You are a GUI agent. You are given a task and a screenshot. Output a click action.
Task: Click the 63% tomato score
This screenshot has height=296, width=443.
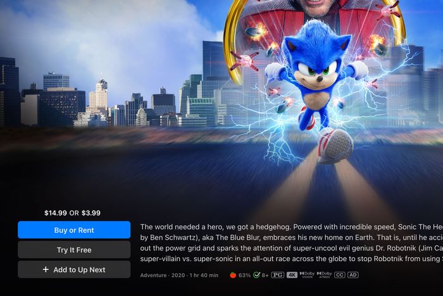(244, 275)
